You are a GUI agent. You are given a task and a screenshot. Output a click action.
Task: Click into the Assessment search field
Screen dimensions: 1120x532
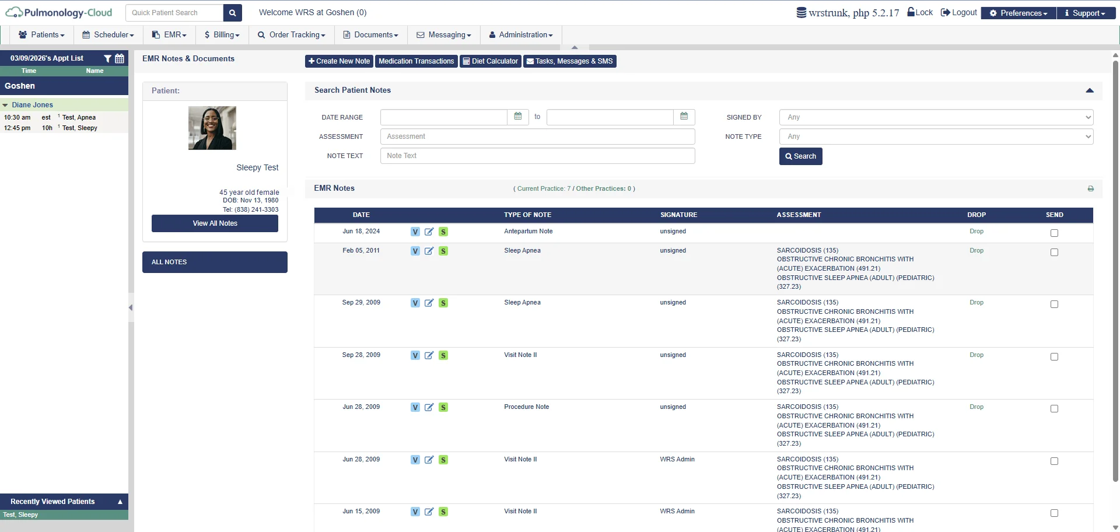coord(537,136)
